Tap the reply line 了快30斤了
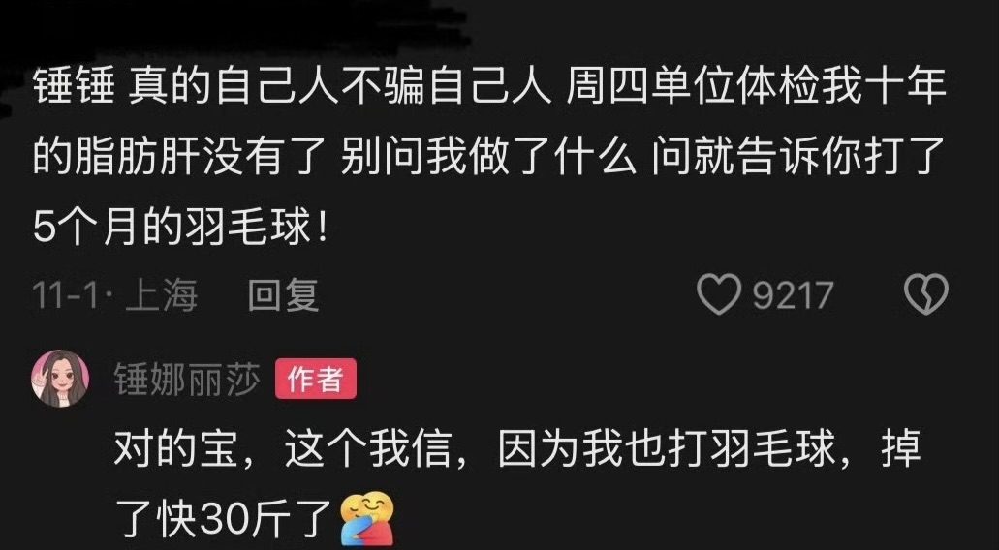The width and height of the screenshot is (999, 550). click(225, 519)
